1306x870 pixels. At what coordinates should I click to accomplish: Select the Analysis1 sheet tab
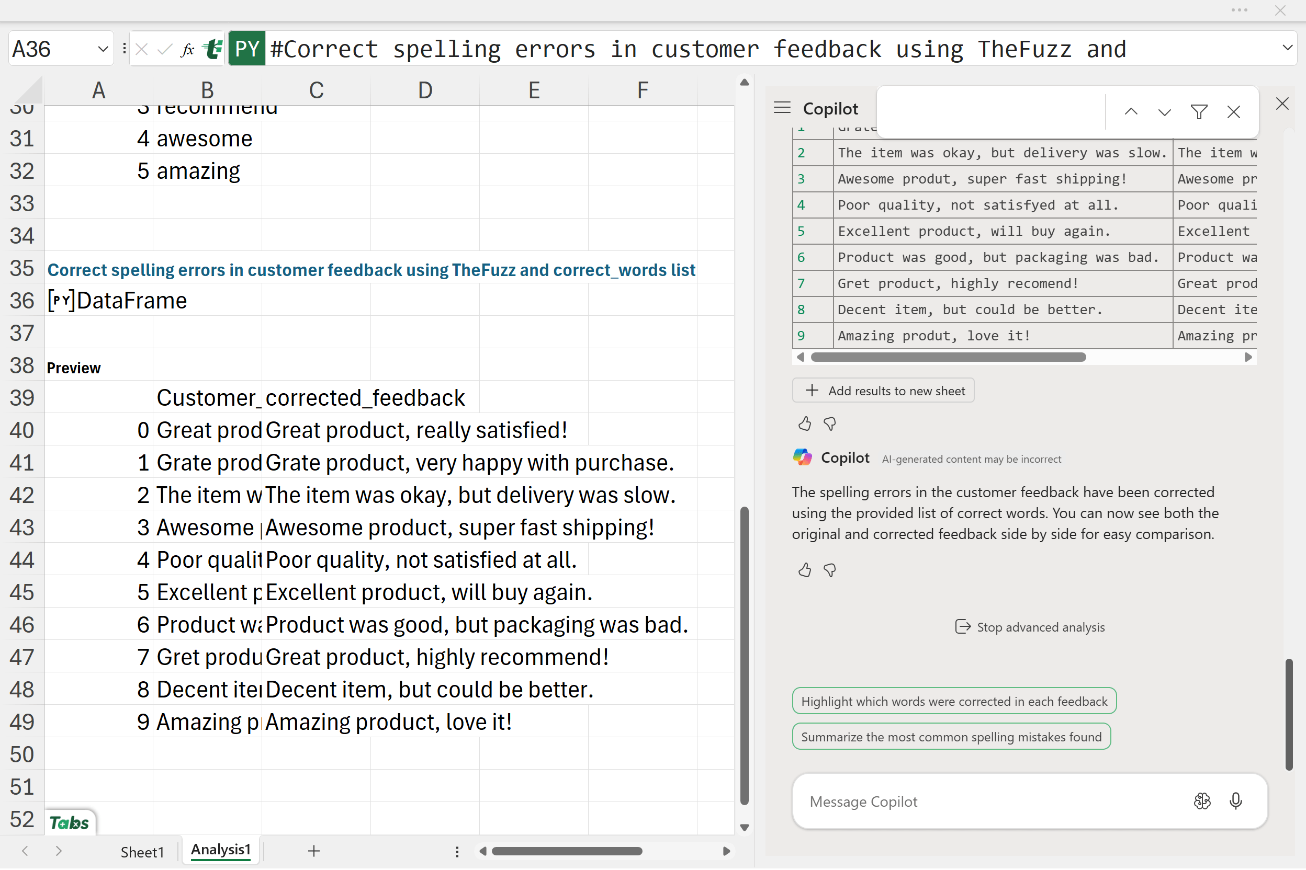point(220,850)
